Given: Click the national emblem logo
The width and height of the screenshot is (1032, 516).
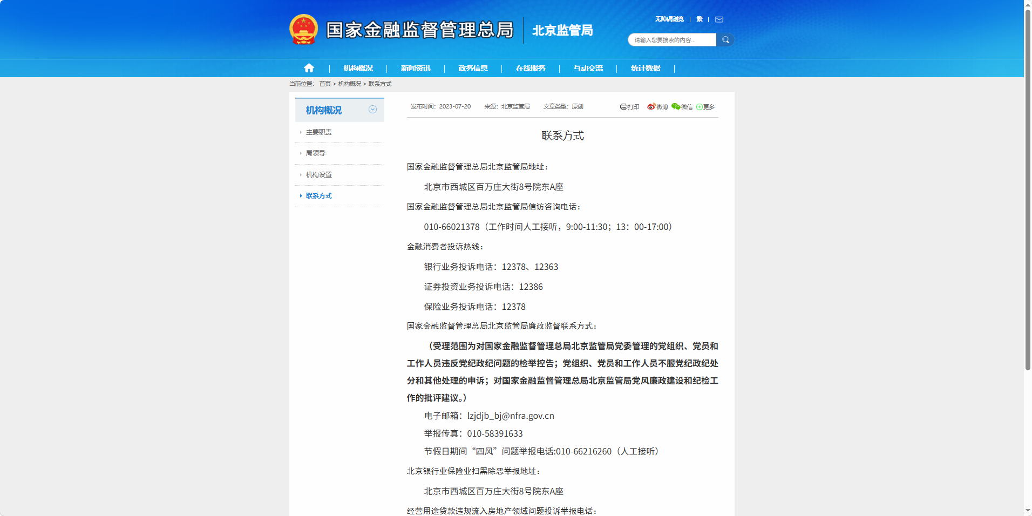Looking at the screenshot, I should (x=303, y=30).
